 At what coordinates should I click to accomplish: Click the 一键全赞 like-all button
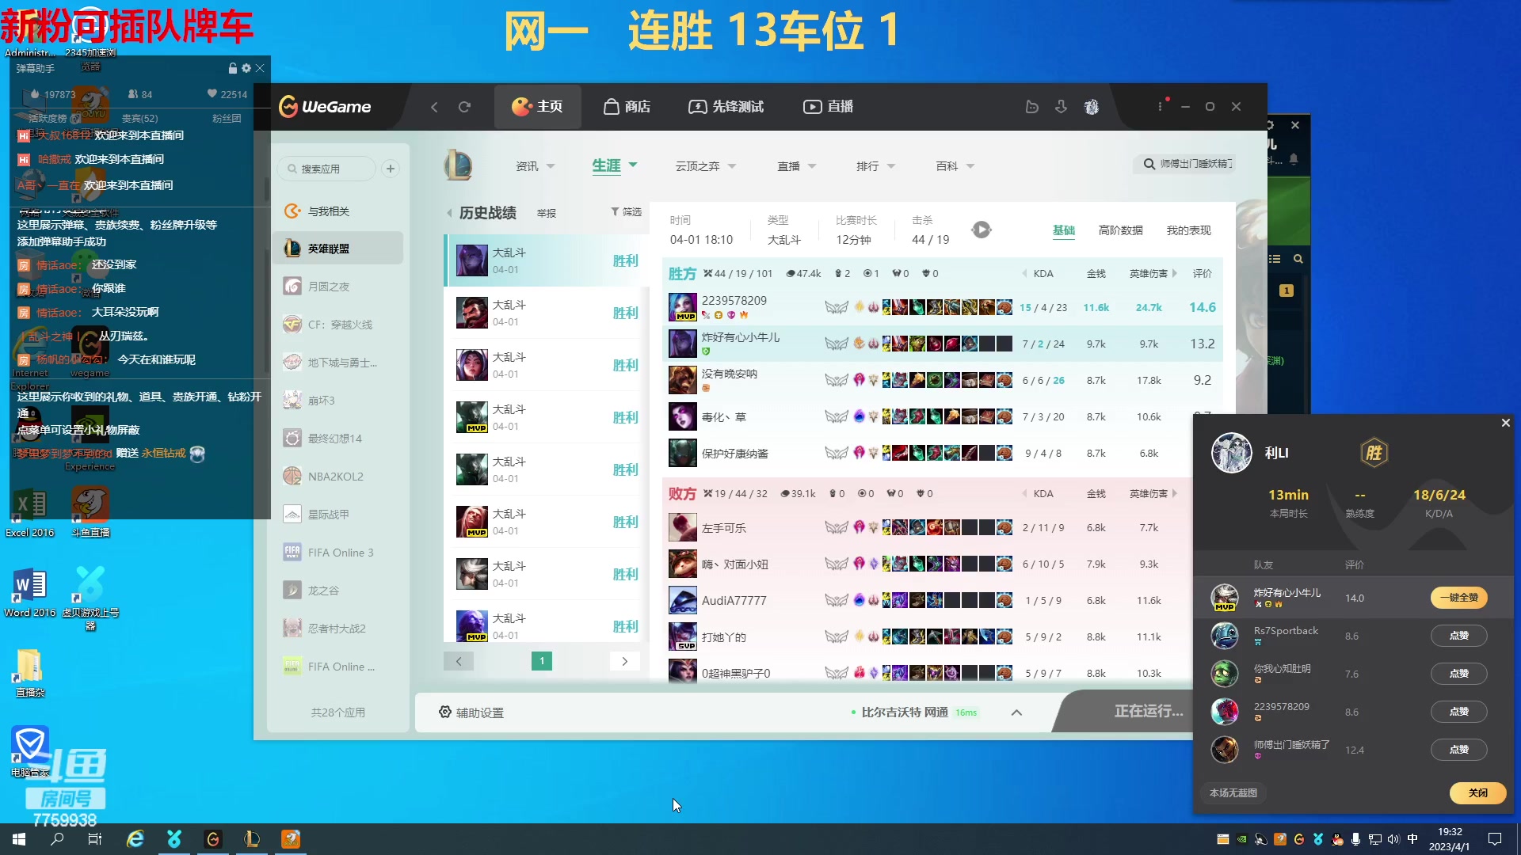coord(1458,598)
